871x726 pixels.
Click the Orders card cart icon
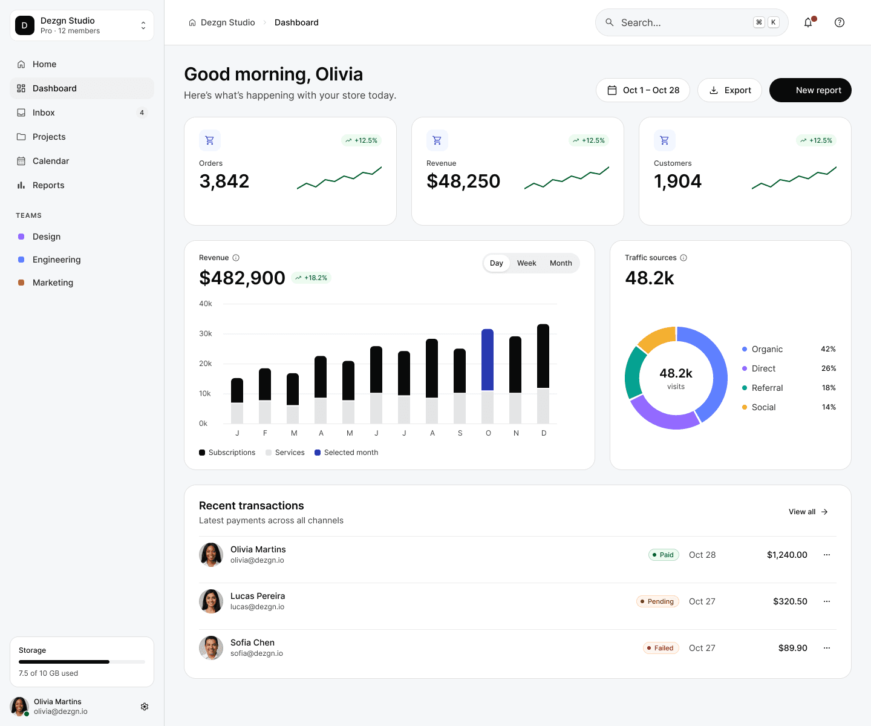click(x=210, y=140)
